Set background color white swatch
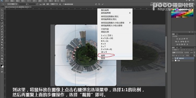 click(x=3, y=66)
